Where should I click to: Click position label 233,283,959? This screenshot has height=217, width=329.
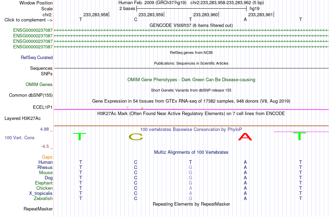[151, 15]
